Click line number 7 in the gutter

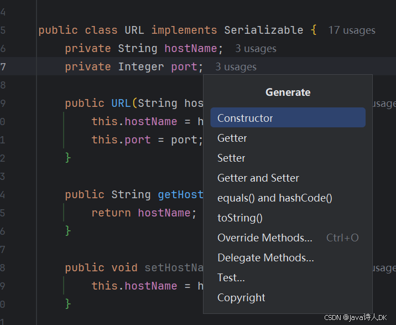pos(3,67)
